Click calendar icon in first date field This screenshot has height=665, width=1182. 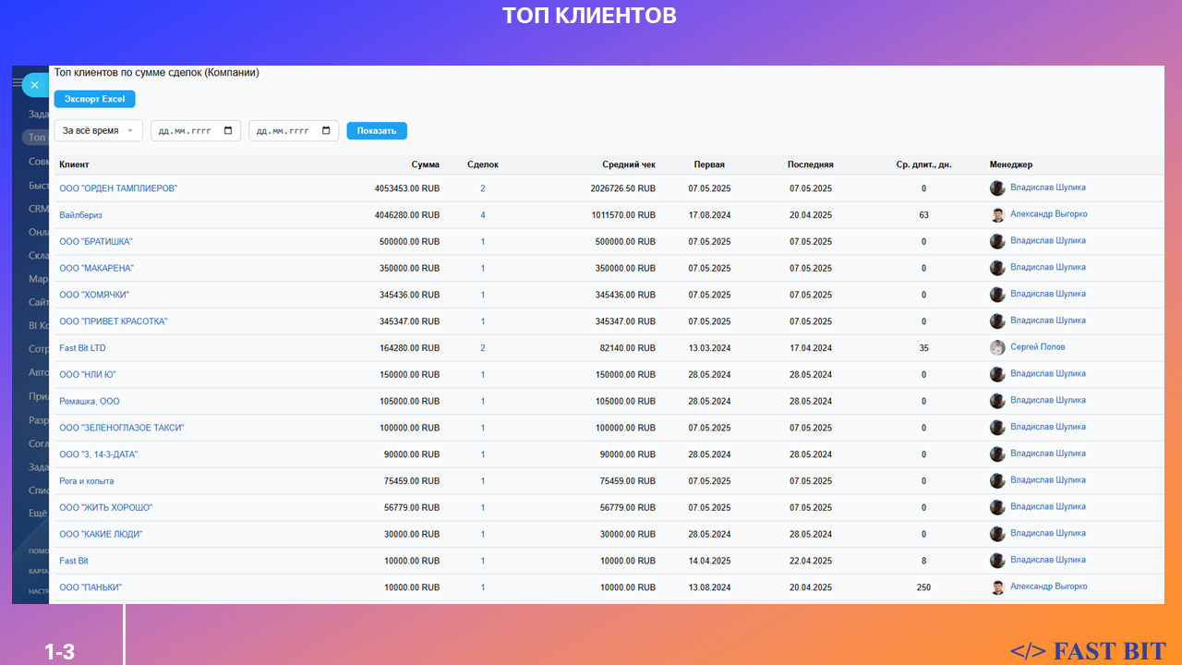coord(229,131)
